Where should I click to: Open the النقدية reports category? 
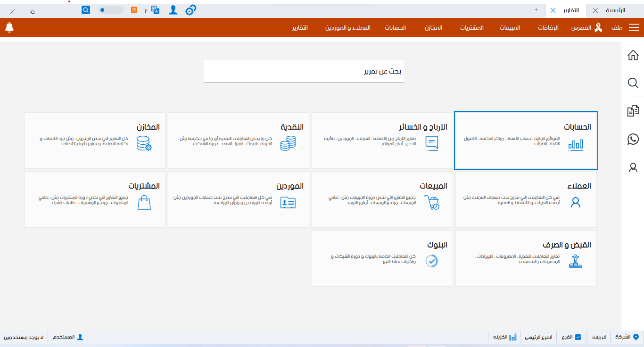tap(238, 140)
